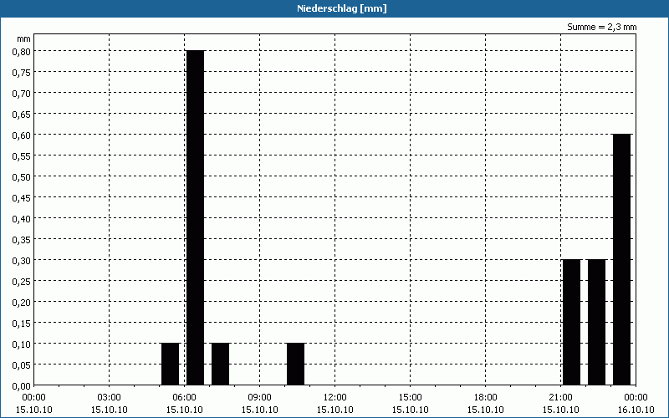Click the 03:00 time axis label

pyautogui.click(x=110, y=398)
